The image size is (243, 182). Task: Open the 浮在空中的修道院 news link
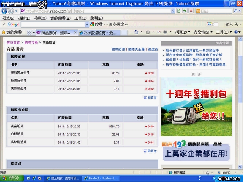click(x=194, y=55)
